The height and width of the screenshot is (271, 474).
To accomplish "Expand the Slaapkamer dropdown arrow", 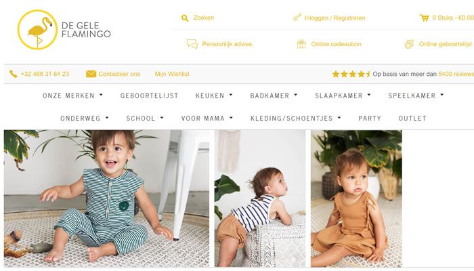I will coord(369,95).
